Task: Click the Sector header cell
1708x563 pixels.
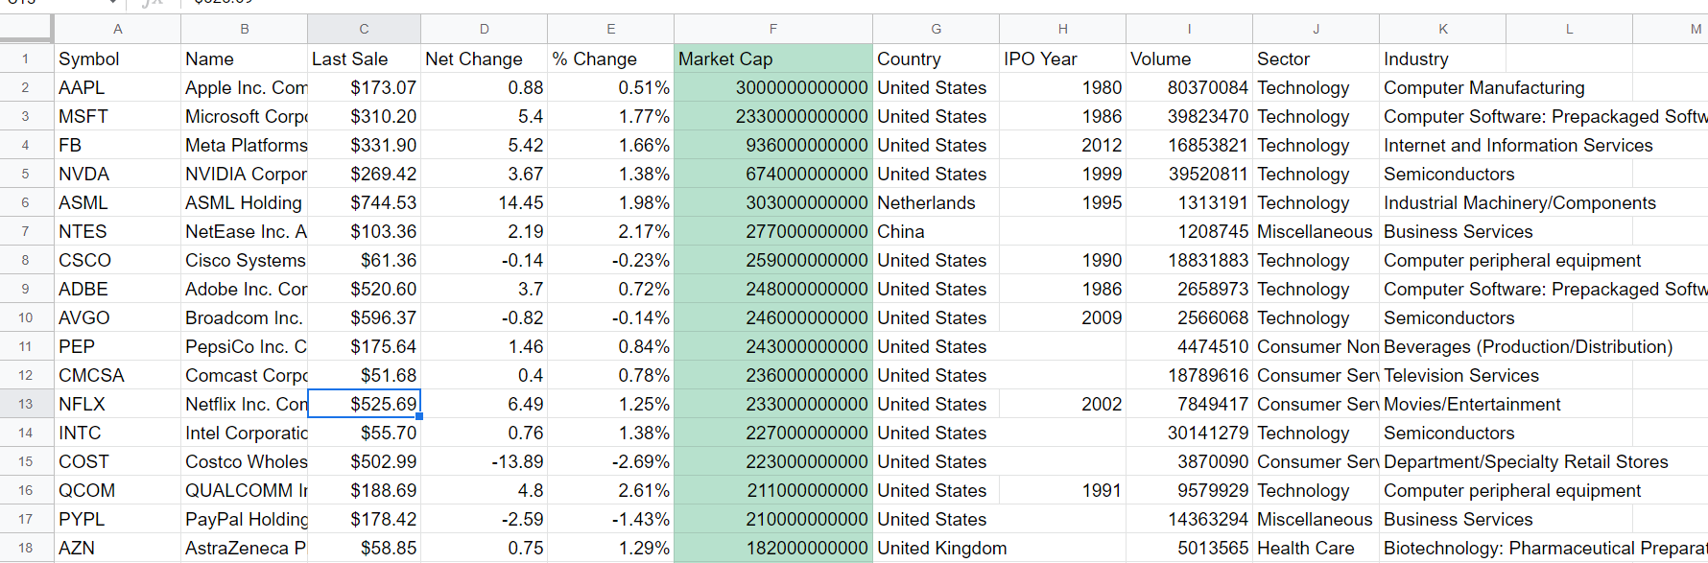Action: point(1317,59)
